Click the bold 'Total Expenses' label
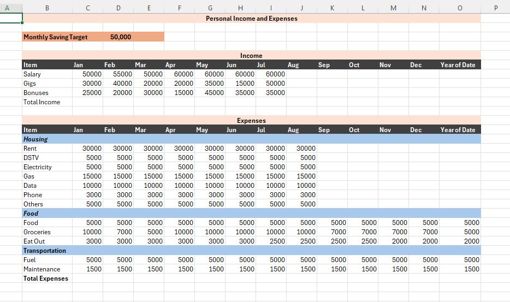Screen dimensions: 510x302 coord(45,279)
